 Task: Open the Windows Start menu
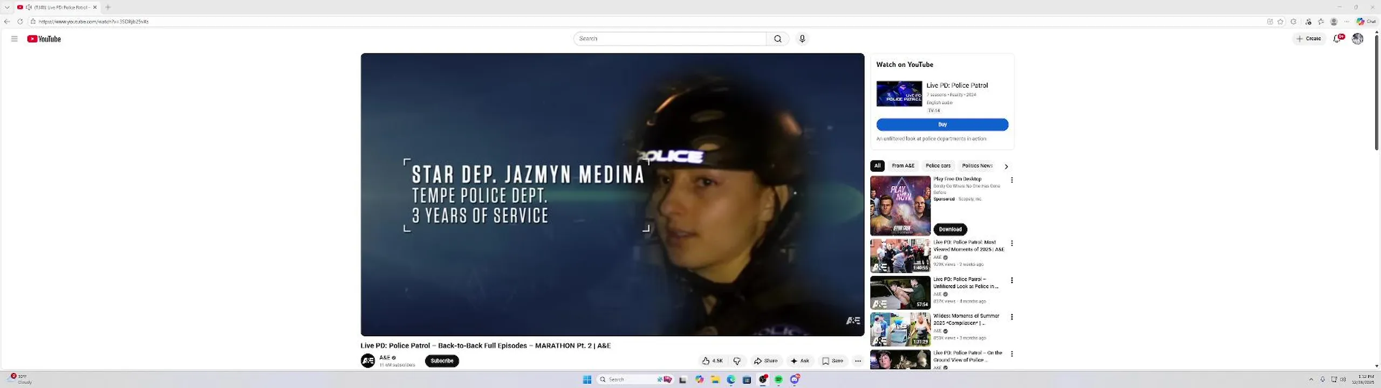tap(587, 379)
